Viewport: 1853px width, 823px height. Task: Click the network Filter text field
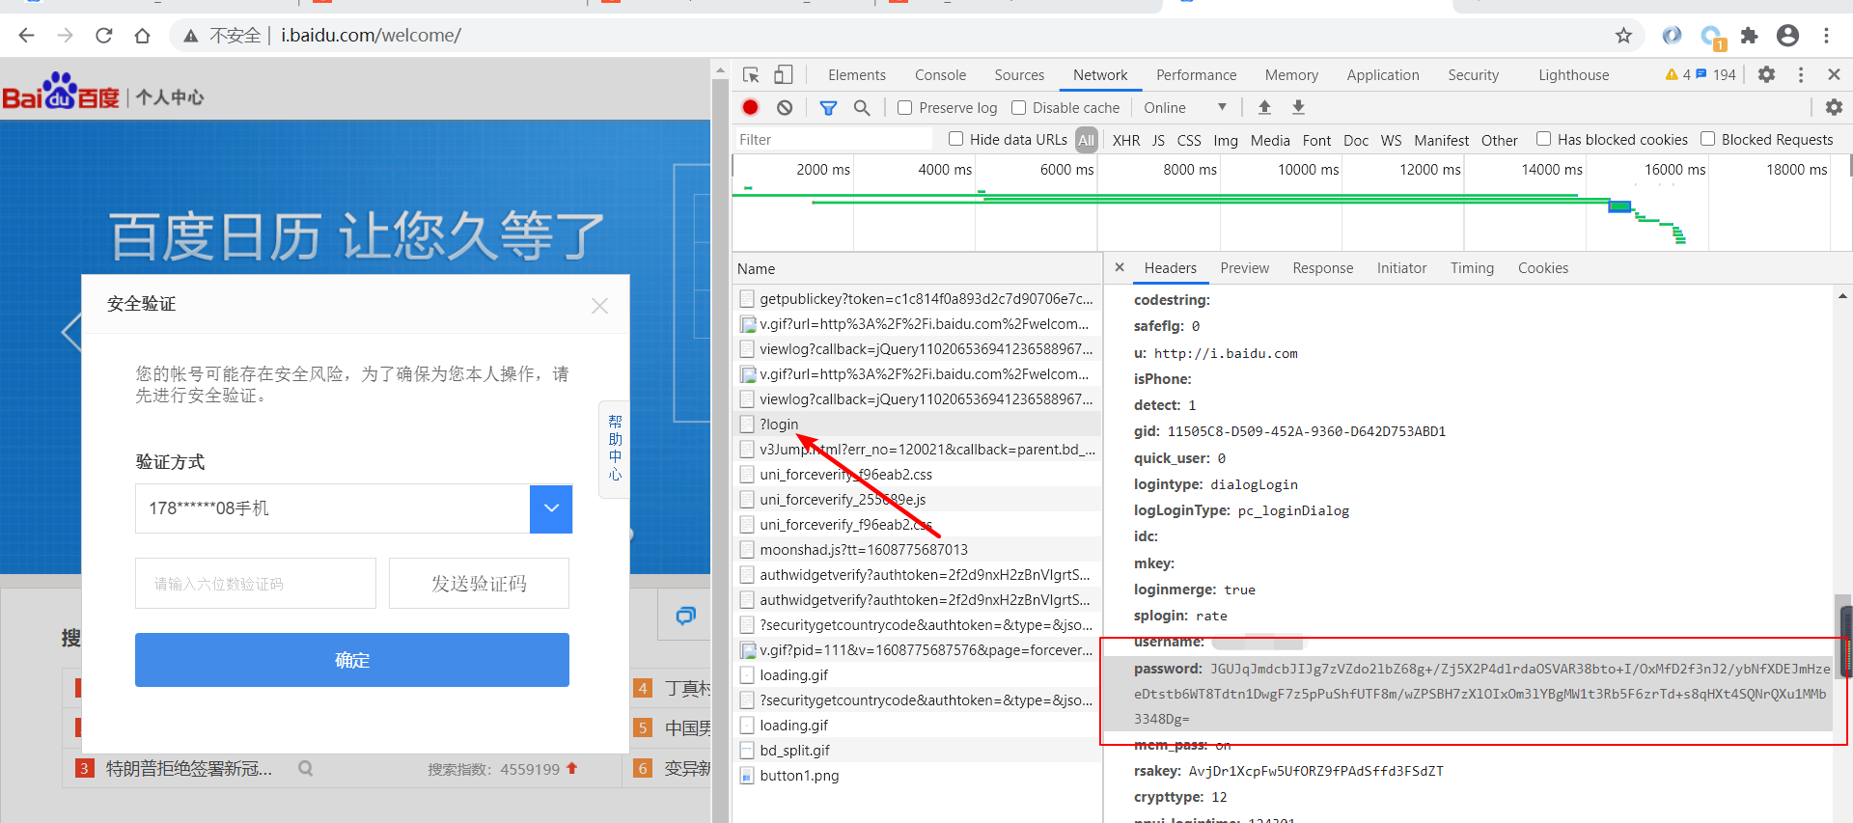point(834,140)
